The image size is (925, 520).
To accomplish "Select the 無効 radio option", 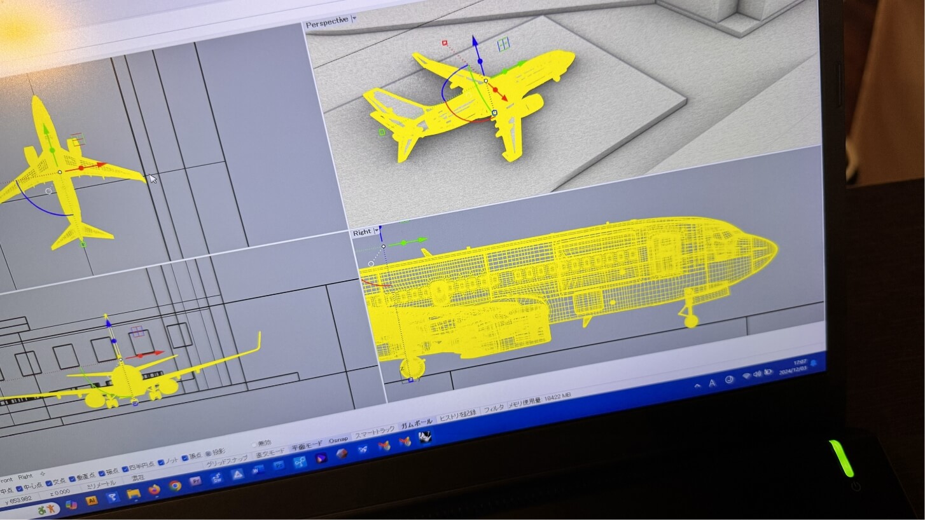I will tap(255, 444).
